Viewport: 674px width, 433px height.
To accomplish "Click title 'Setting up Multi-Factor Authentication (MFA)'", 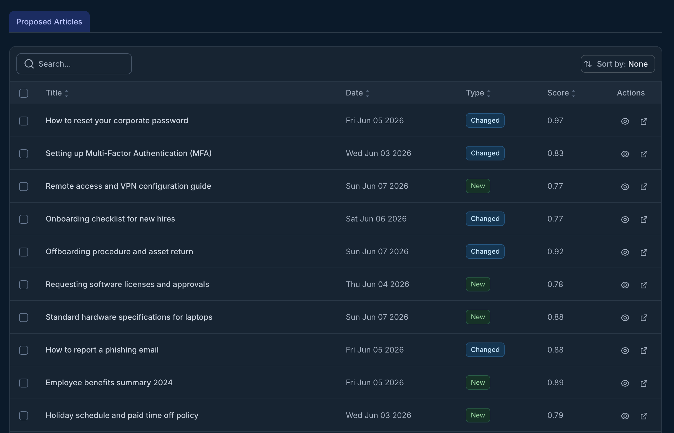I will (x=129, y=153).
